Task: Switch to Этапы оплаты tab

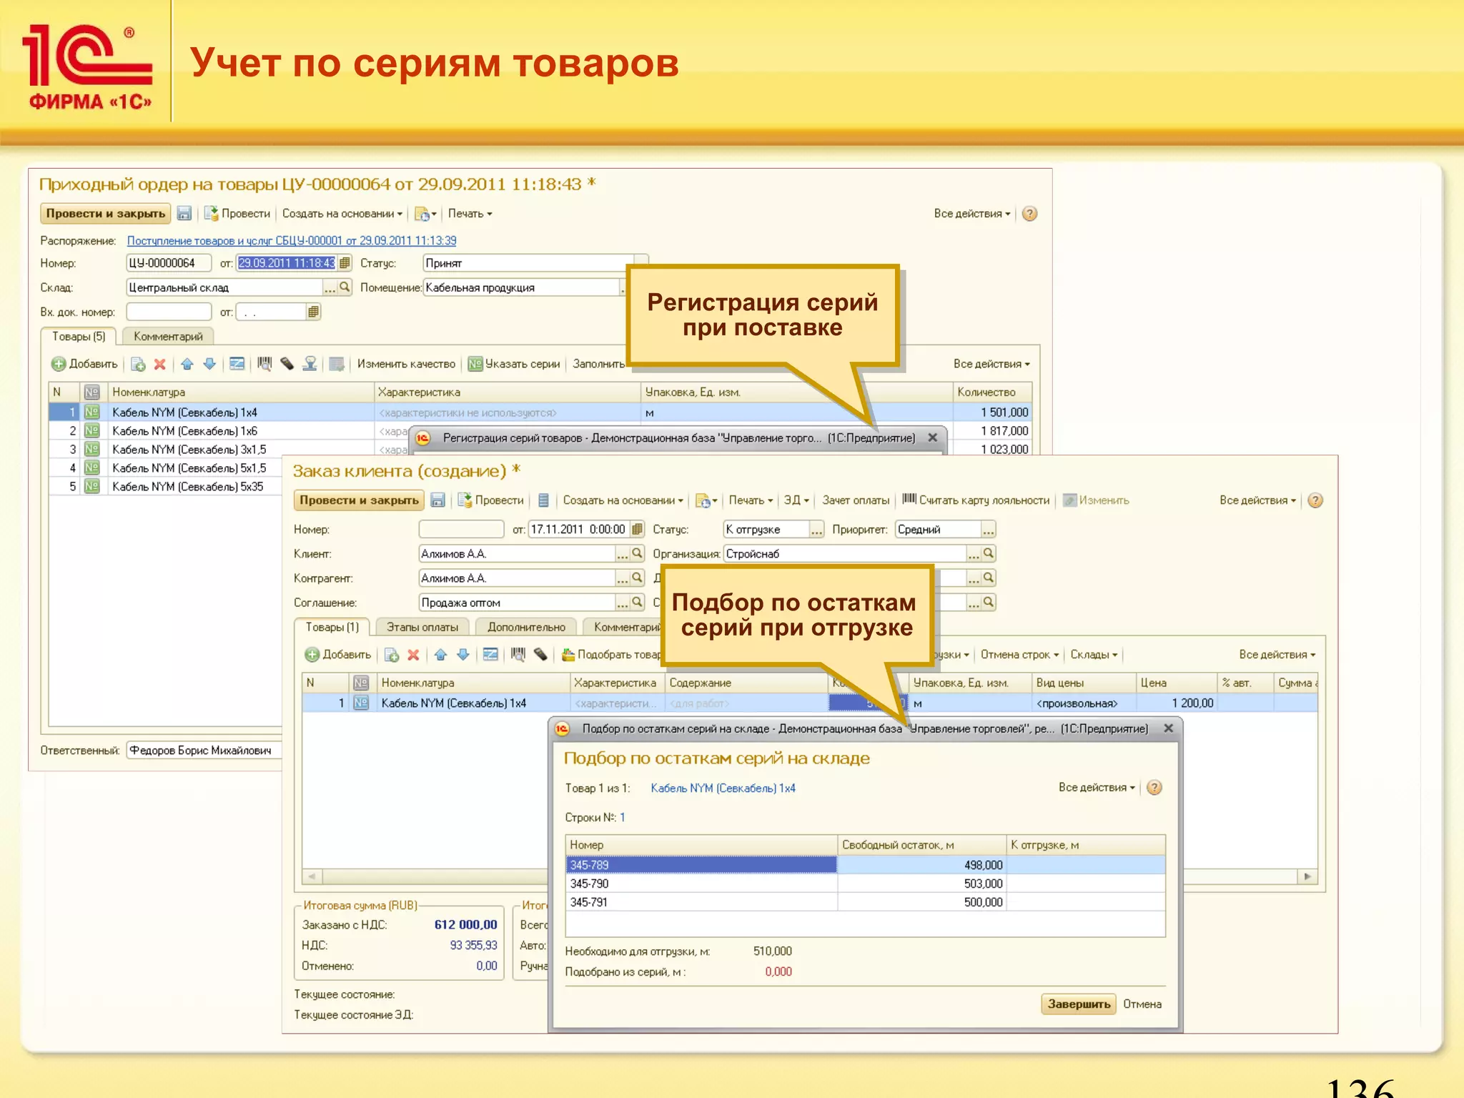Action: tap(422, 627)
